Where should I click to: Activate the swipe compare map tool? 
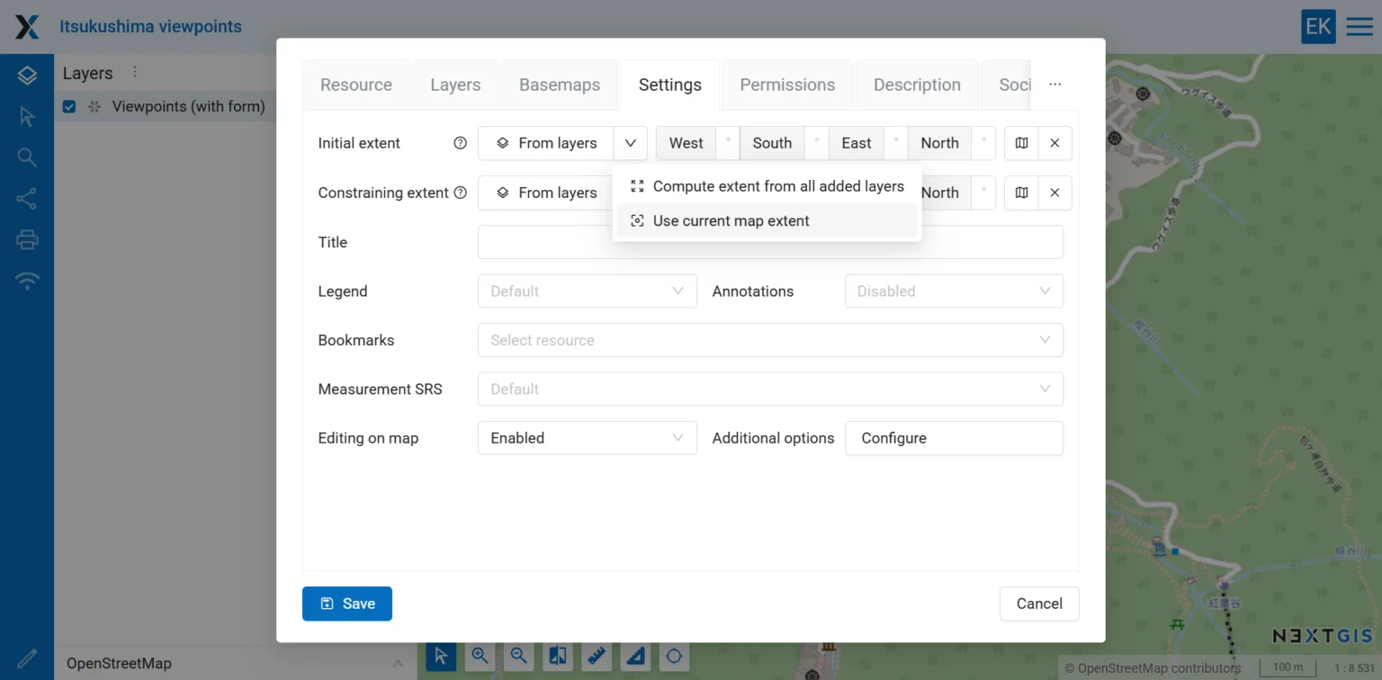click(x=558, y=656)
